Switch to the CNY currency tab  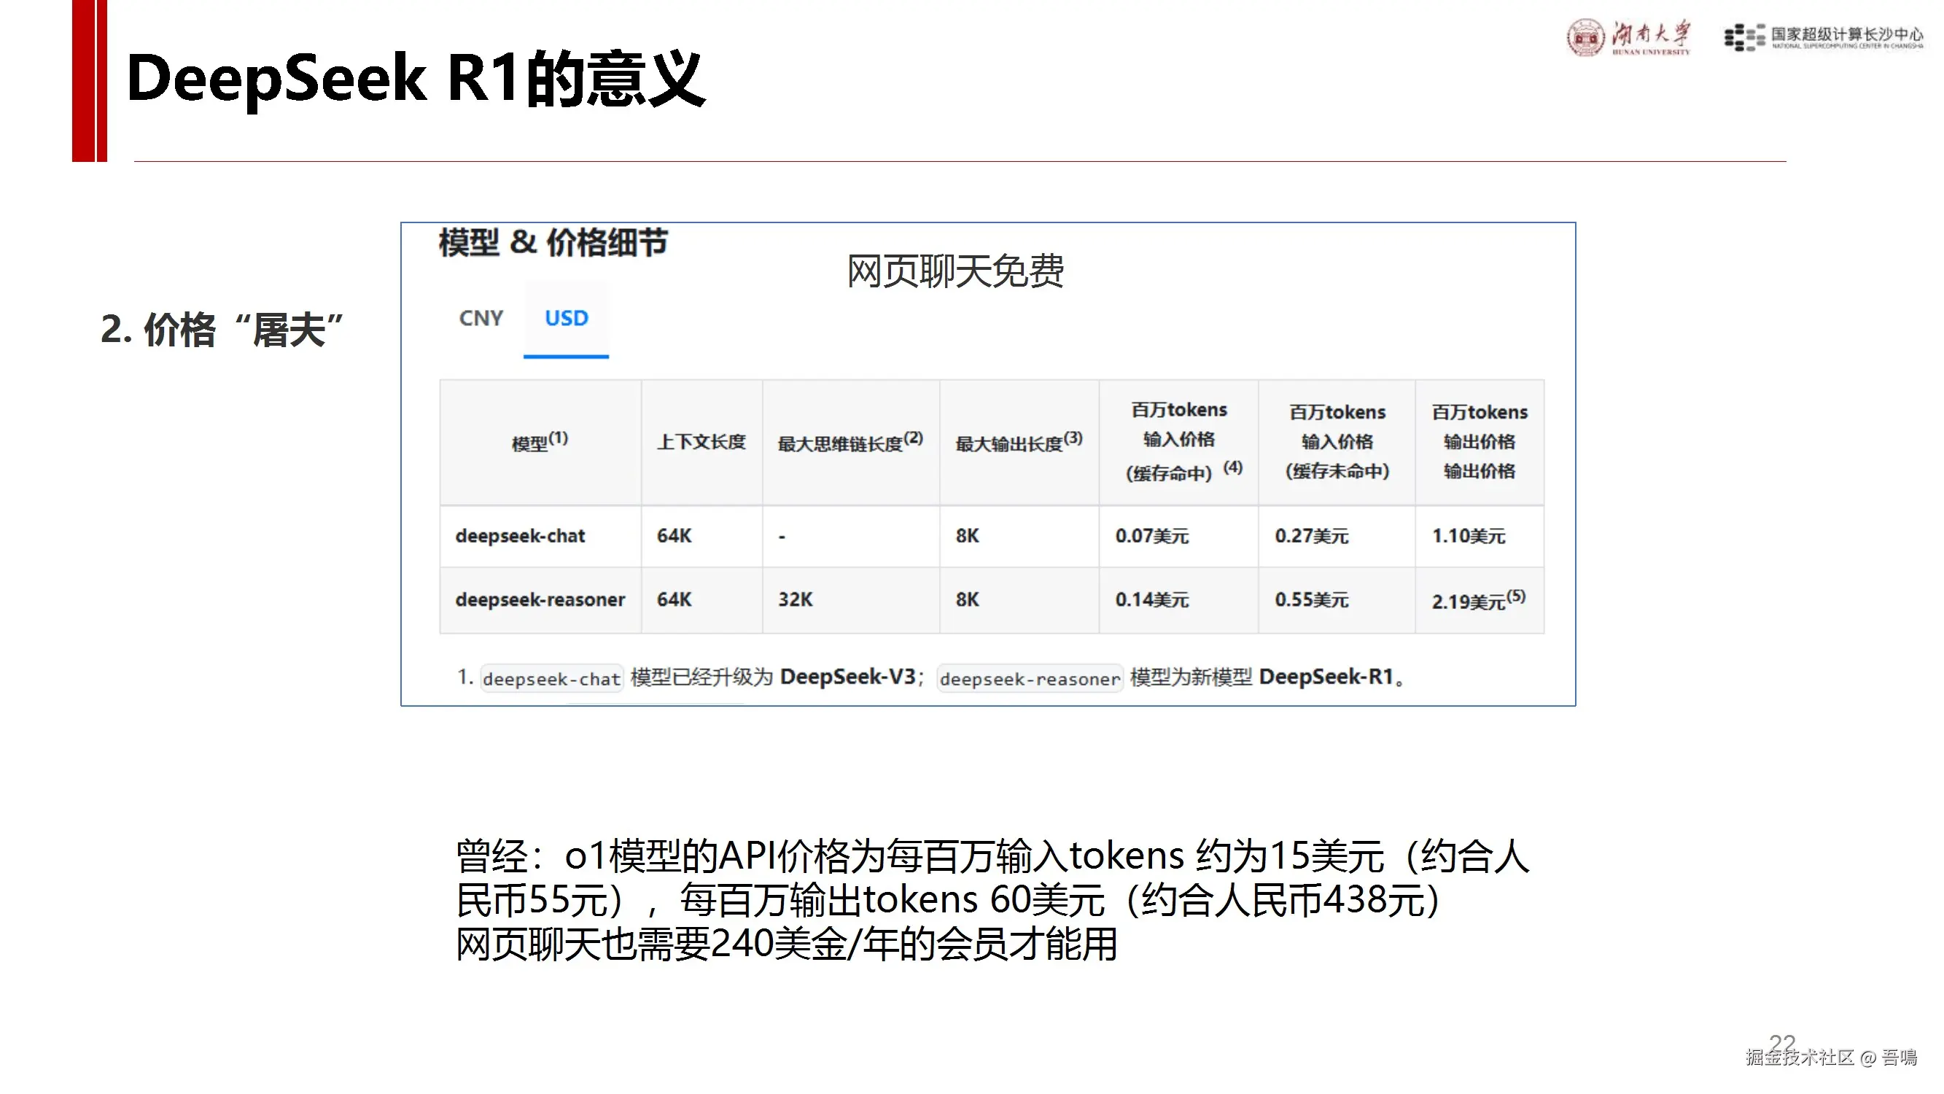[x=481, y=319]
